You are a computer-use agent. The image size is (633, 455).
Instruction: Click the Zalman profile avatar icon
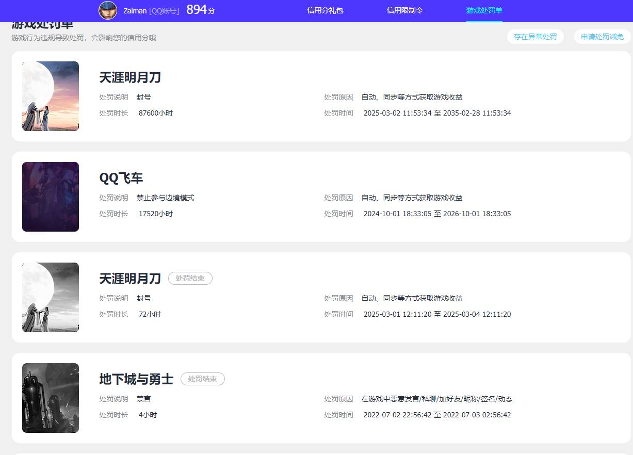point(108,11)
